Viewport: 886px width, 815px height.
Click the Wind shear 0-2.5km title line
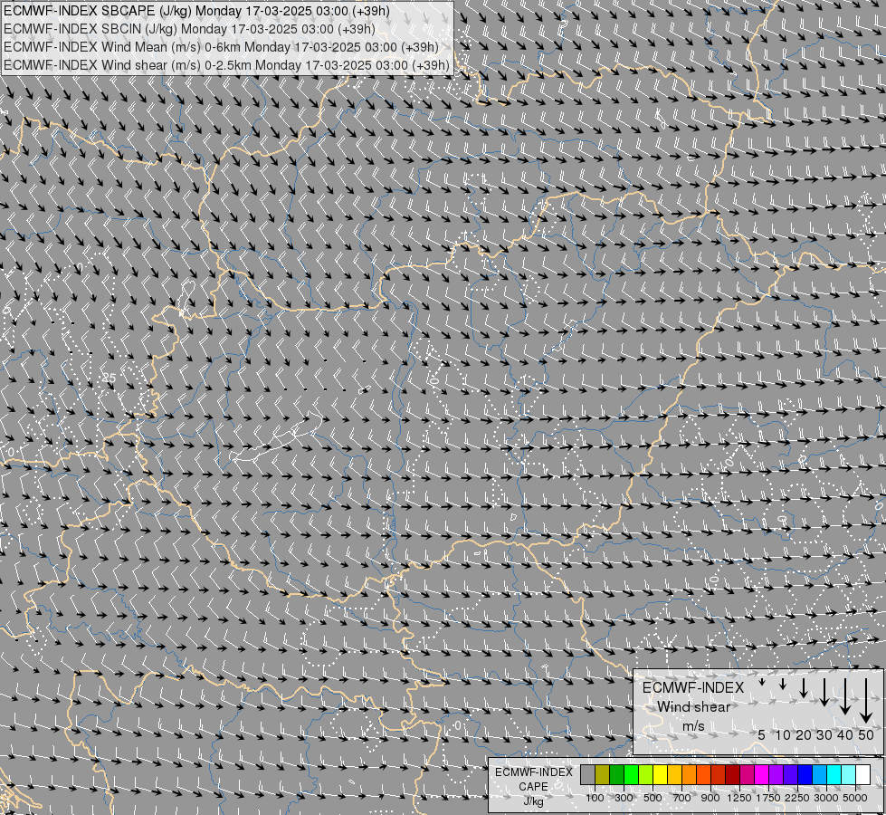tap(226, 65)
